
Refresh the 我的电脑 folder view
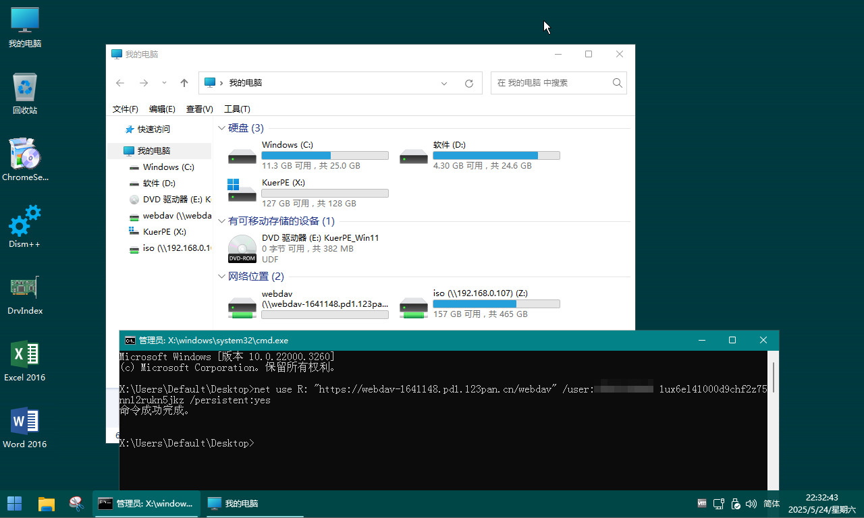click(x=469, y=83)
